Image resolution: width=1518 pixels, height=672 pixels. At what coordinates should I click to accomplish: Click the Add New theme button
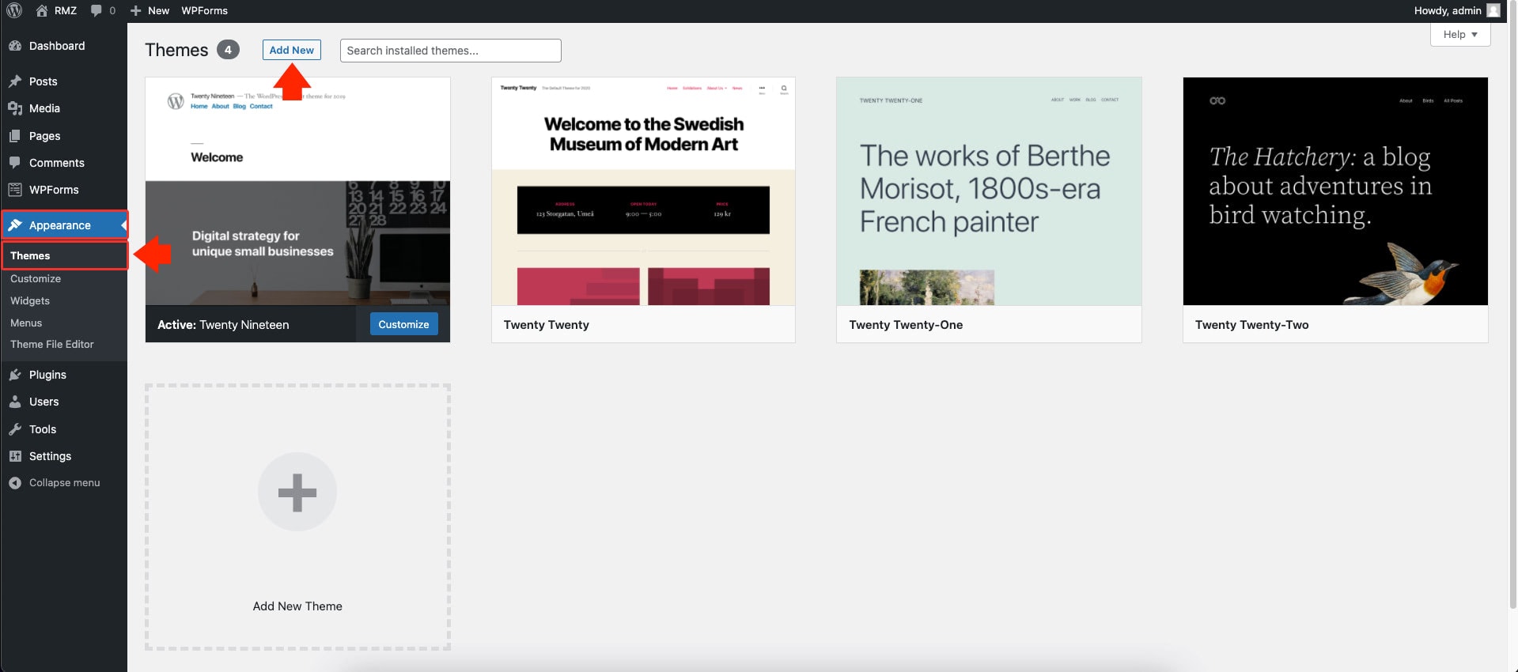(x=291, y=50)
